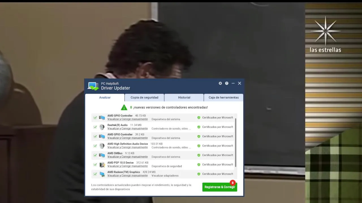Click the PC HelpSoft Driver Updater logo

93,86
